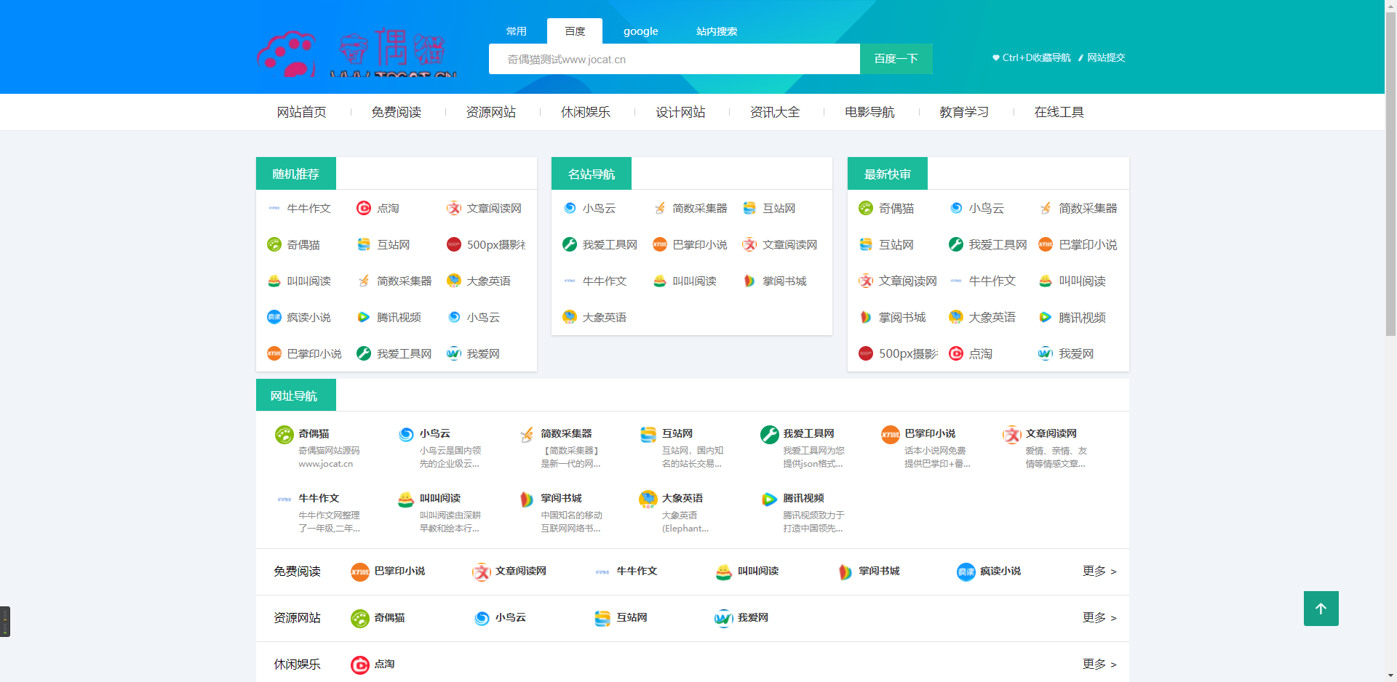Click 文章阅读网 icon in 随机推荐 panel
This screenshot has height=682, width=1397.
(x=454, y=209)
